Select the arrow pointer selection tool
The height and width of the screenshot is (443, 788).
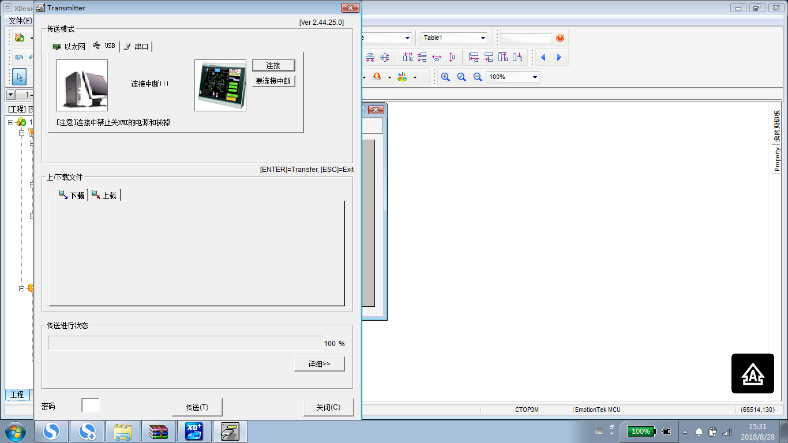tap(19, 77)
